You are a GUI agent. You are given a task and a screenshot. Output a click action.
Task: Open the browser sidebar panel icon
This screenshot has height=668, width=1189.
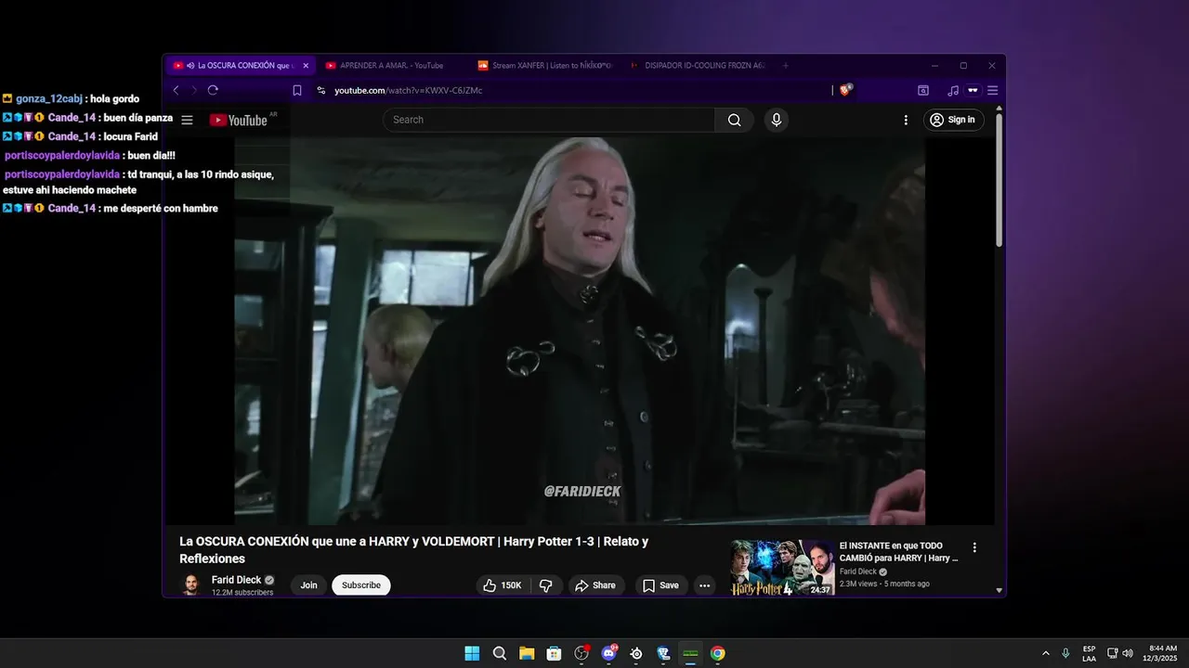coord(922,90)
